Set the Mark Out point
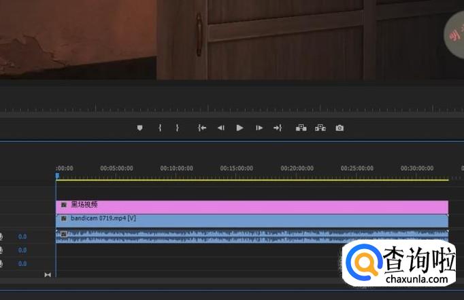Screen dimensions: 464x300 (178, 128)
